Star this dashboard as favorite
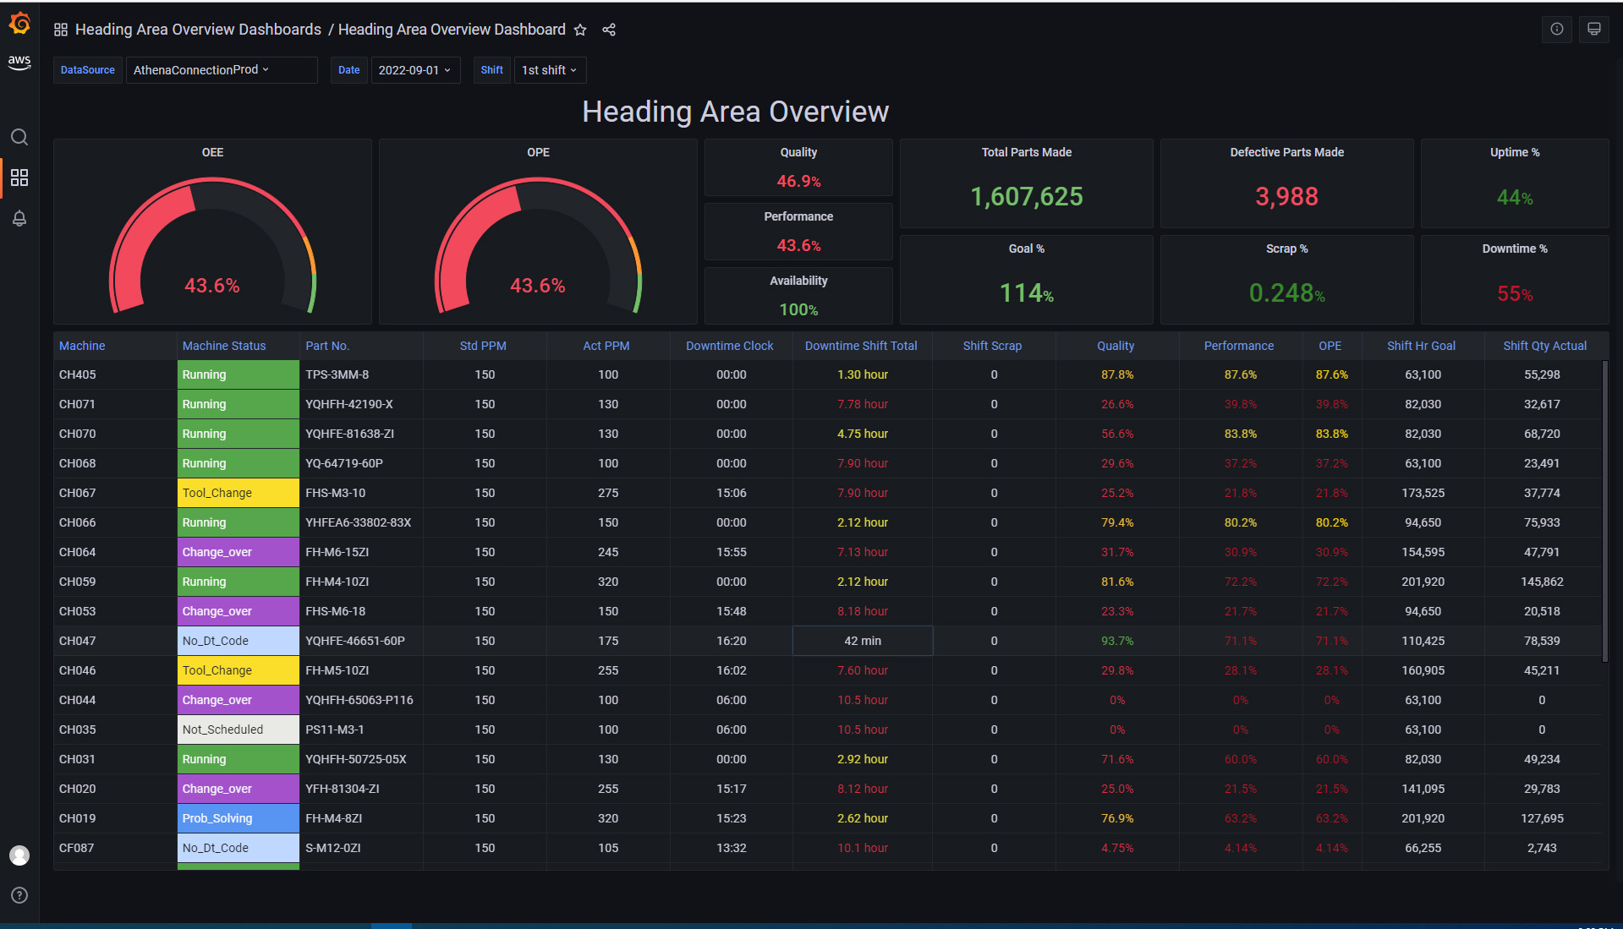This screenshot has width=1623, height=929. [x=580, y=30]
